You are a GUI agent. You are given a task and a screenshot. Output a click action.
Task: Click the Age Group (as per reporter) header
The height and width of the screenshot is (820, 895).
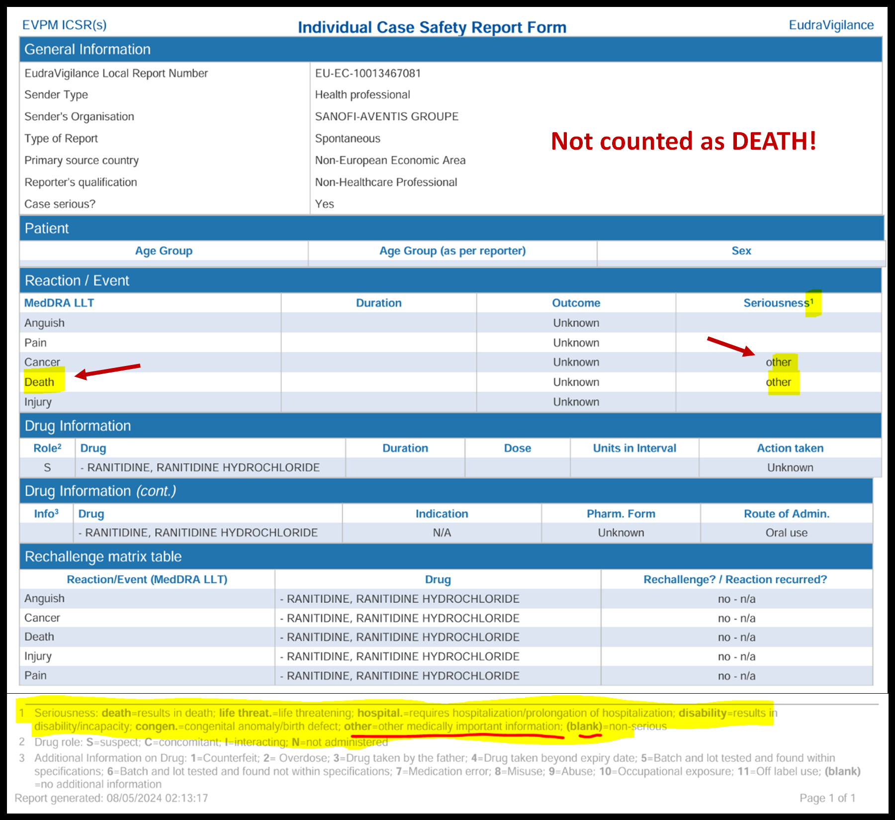click(452, 251)
